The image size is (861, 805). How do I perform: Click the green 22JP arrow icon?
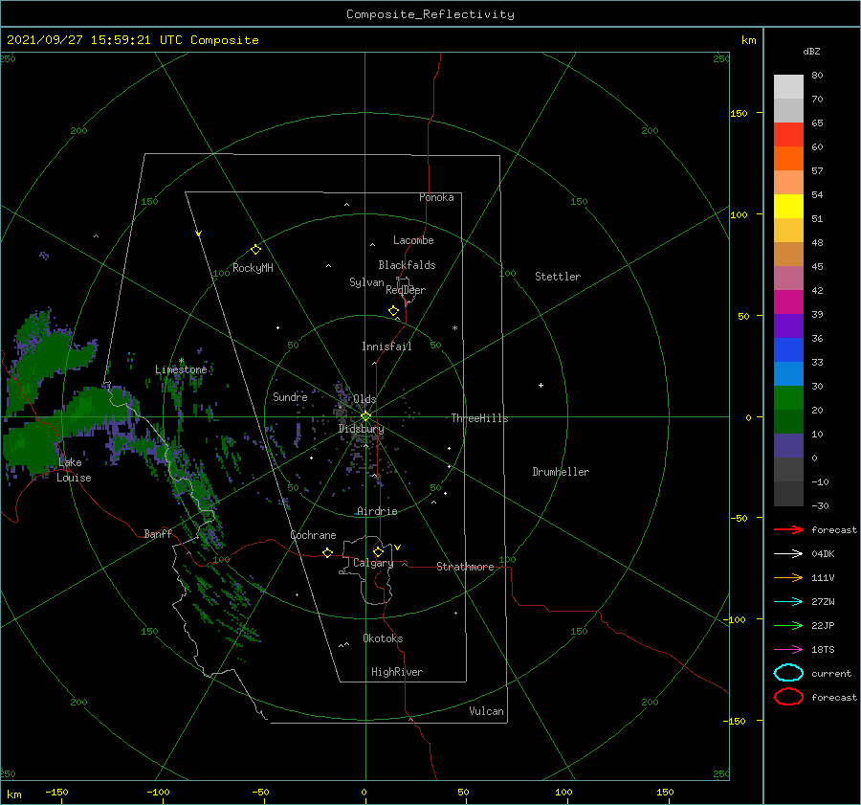click(x=788, y=625)
